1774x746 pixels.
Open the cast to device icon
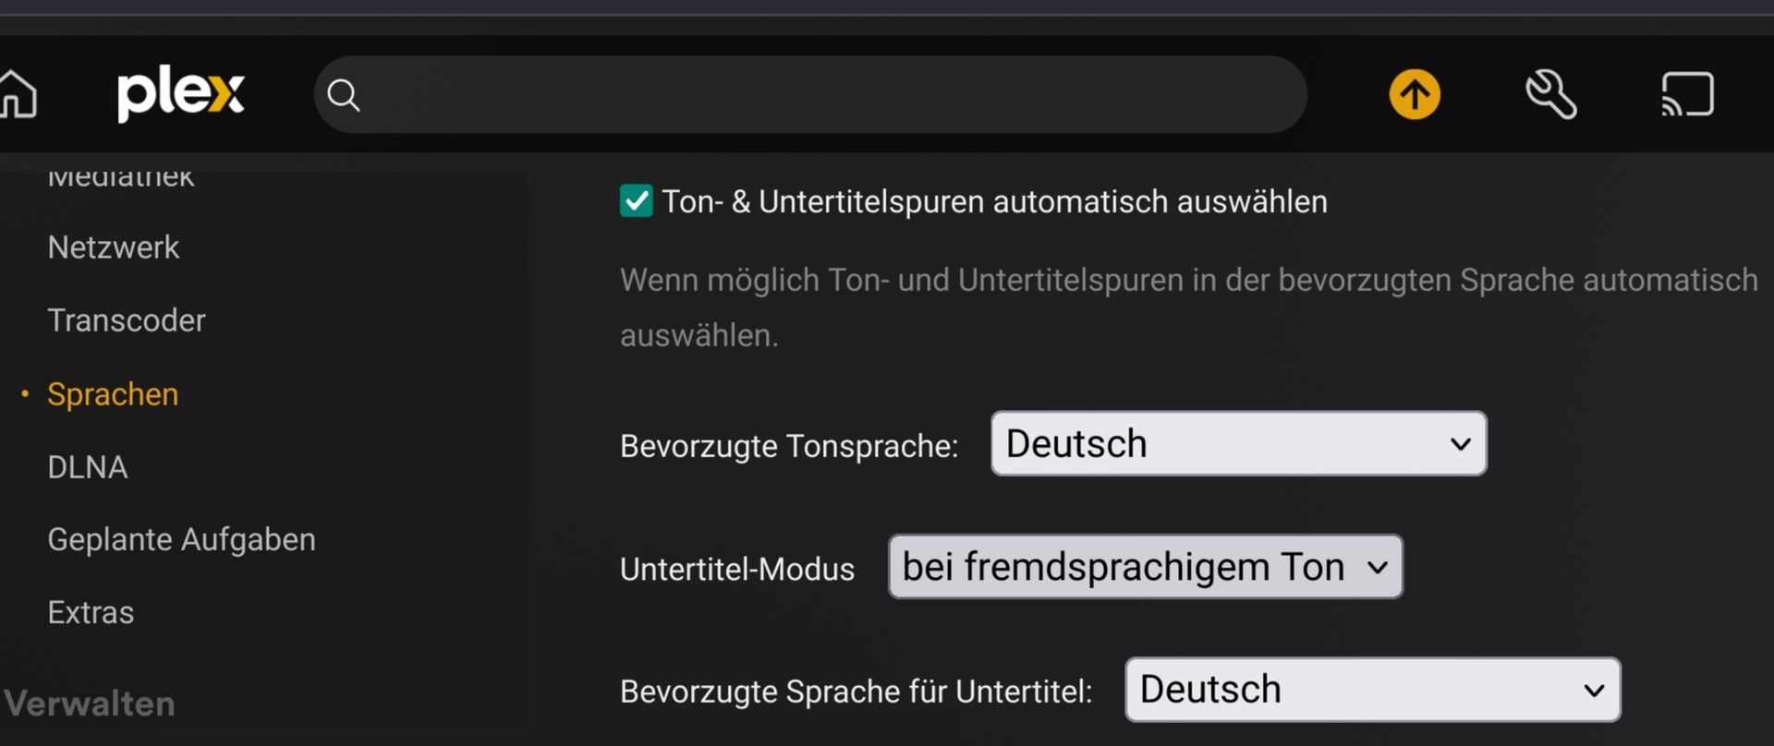coord(1688,94)
